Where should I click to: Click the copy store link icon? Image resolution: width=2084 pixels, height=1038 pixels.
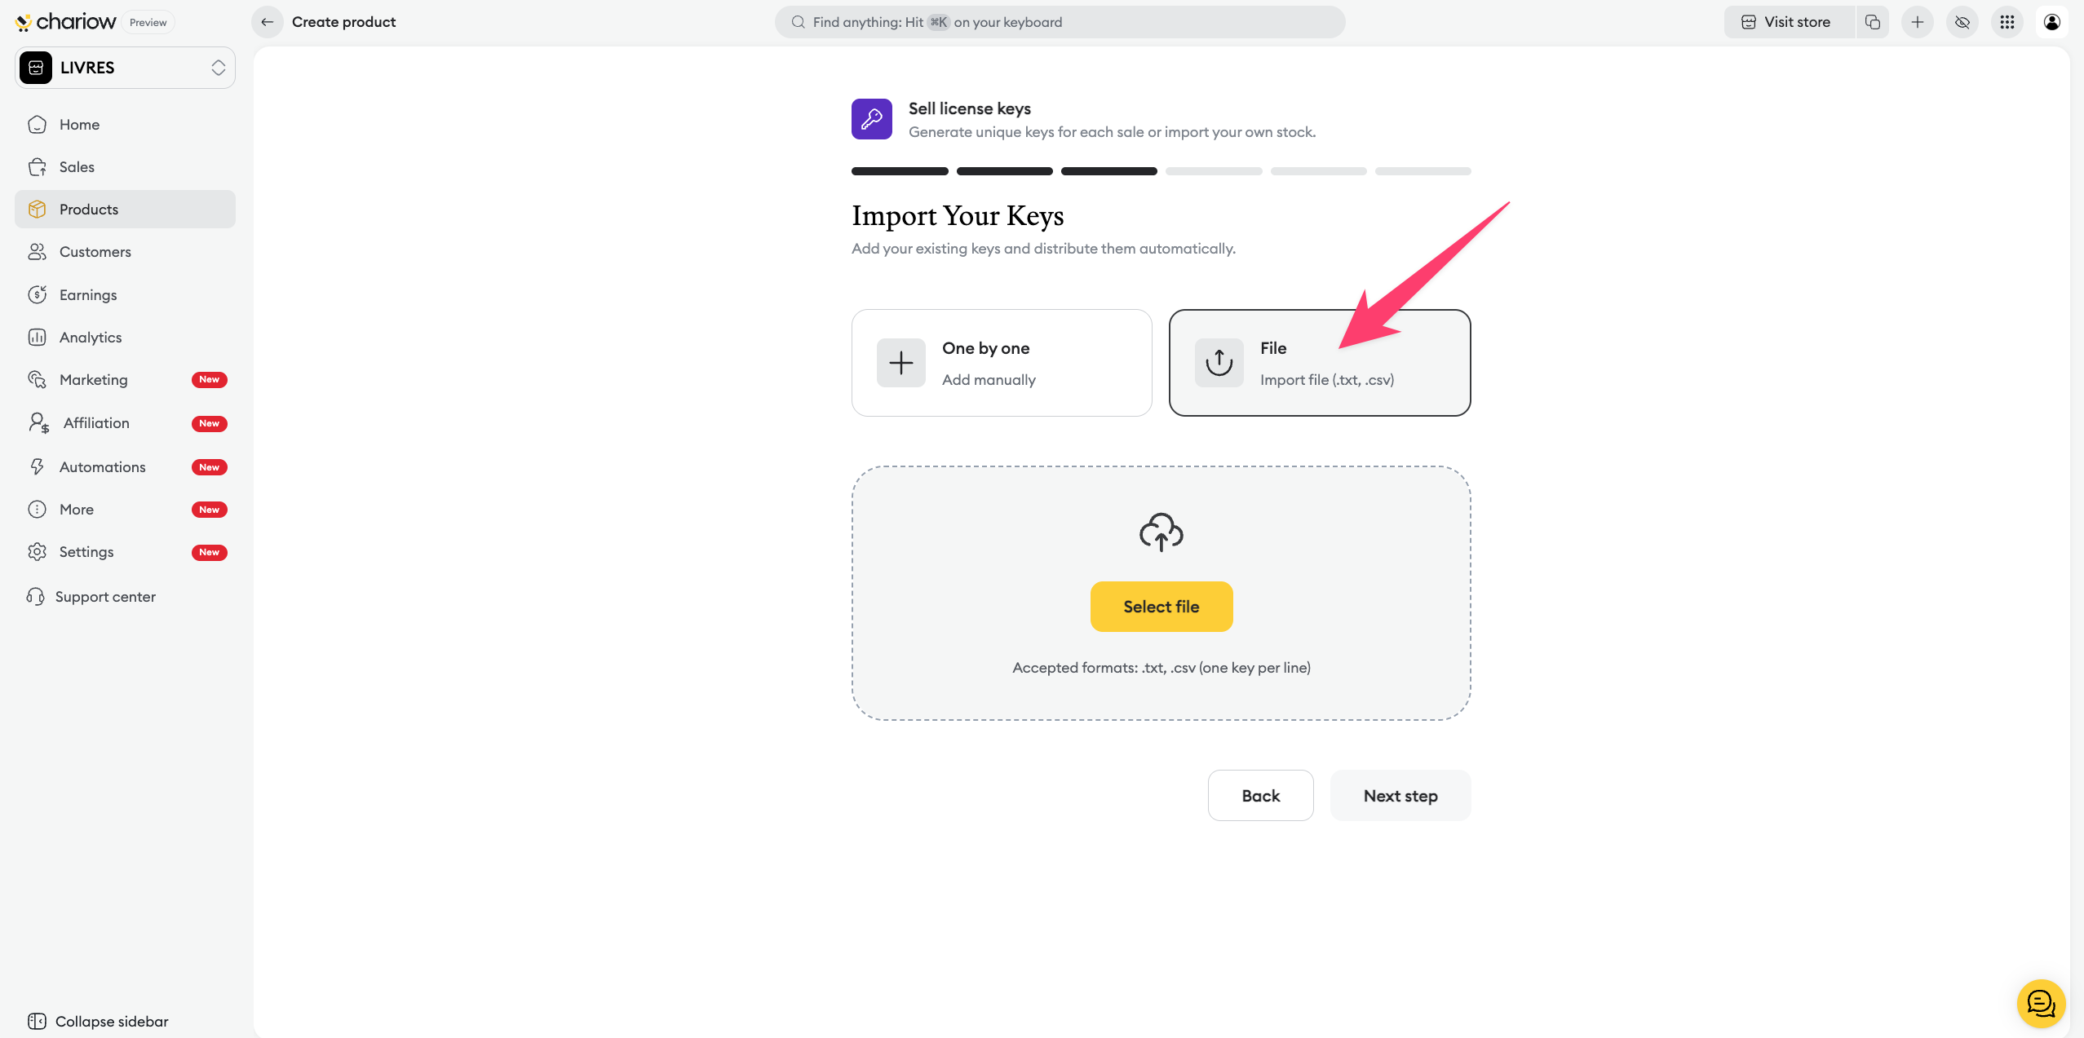[x=1873, y=22]
